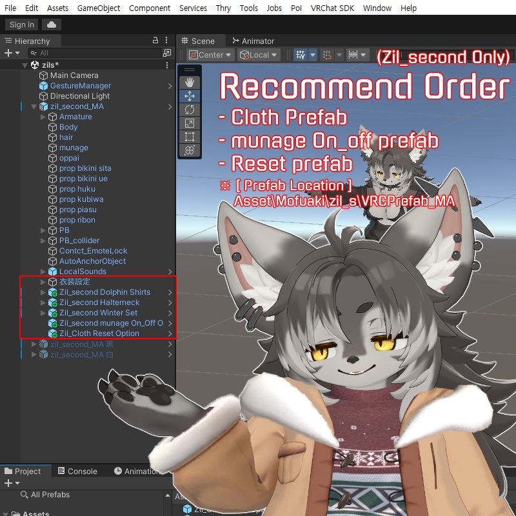This screenshot has height=516, width=516.
Task: Toggle the snap increment icon
Action: click(327, 55)
